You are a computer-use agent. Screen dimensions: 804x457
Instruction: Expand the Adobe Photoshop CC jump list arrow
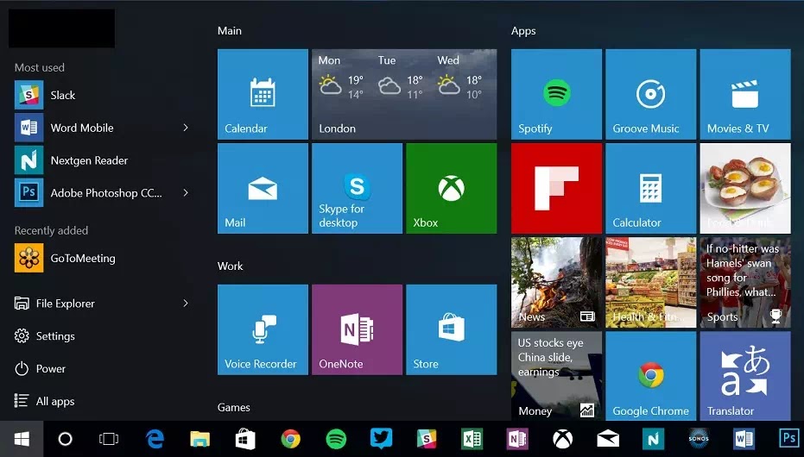[186, 193]
